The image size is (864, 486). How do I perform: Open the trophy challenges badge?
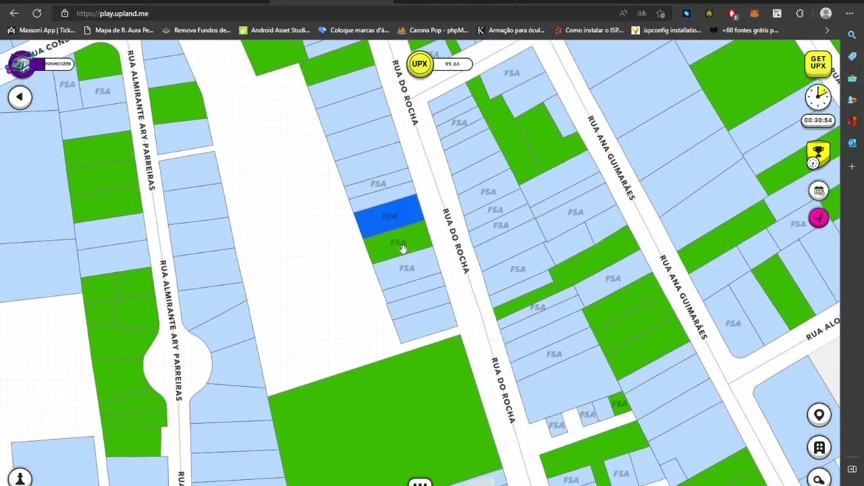818,155
